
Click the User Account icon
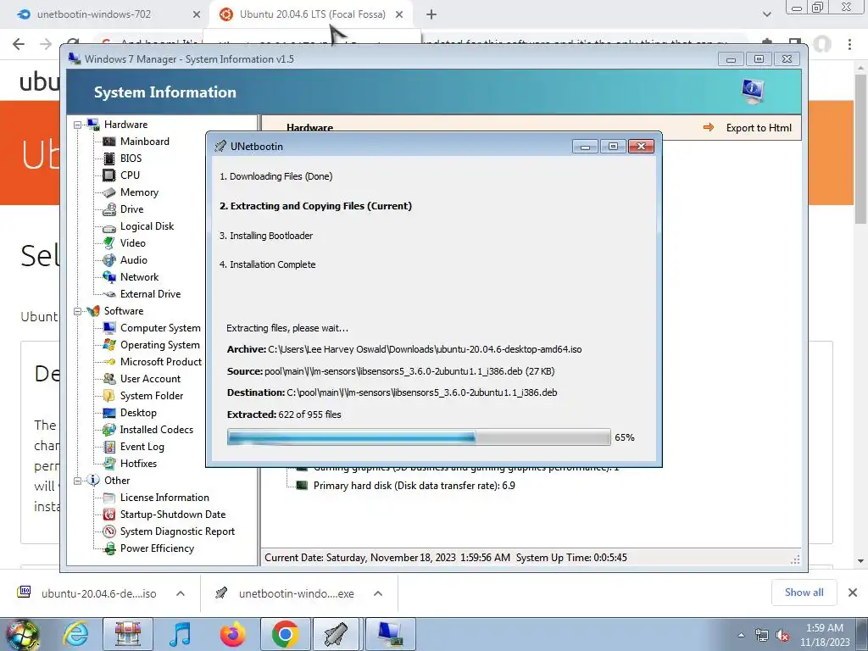[x=109, y=379]
